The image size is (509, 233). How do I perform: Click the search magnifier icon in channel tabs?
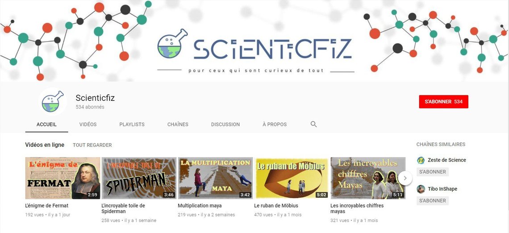[x=313, y=124]
